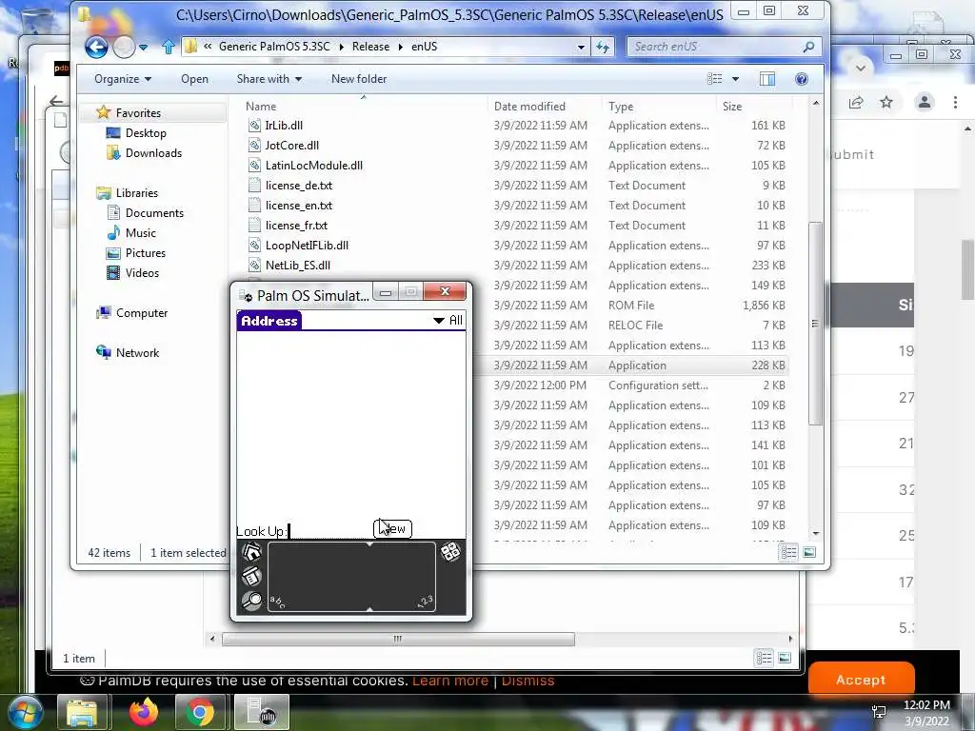The height and width of the screenshot is (731, 975).
Task: Click Palm Simulator taskbar icon
Action: [262, 712]
